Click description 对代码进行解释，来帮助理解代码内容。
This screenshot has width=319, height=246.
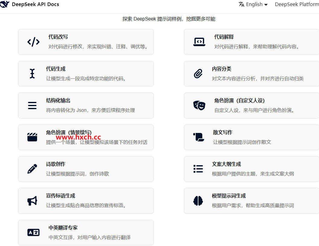pos(257,47)
